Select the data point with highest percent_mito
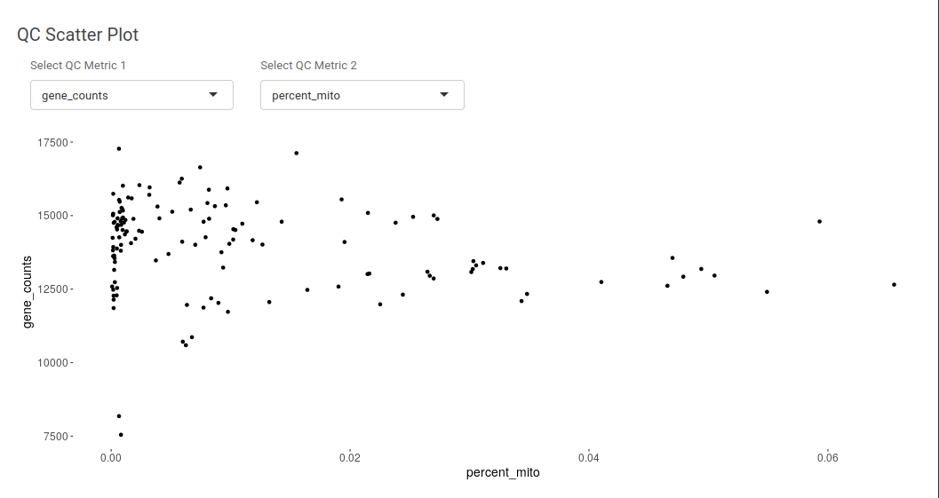Viewport: 939px width, 498px height. [x=894, y=285]
